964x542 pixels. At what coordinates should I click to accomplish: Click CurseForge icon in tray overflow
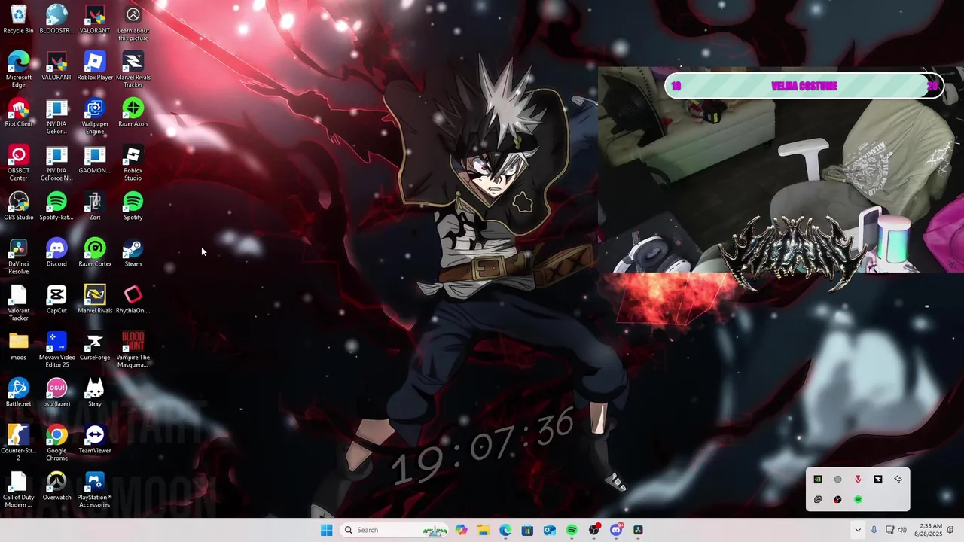click(877, 480)
